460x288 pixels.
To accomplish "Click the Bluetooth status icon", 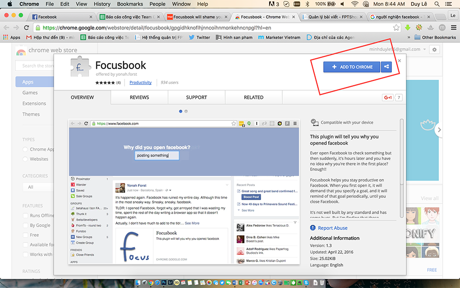I will pos(308,4).
